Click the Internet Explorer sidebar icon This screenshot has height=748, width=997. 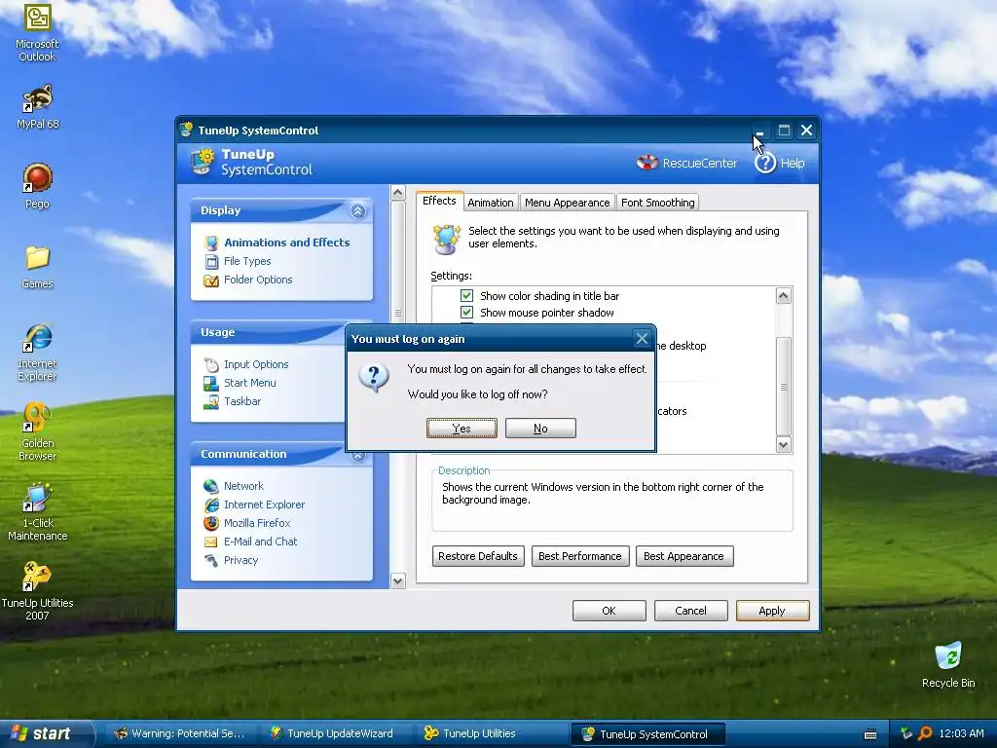[211, 505]
